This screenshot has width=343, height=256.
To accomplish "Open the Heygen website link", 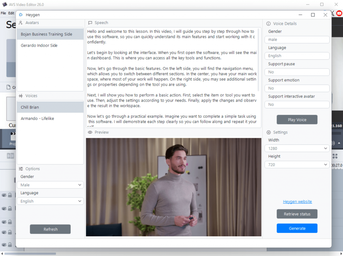I will pos(297,202).
